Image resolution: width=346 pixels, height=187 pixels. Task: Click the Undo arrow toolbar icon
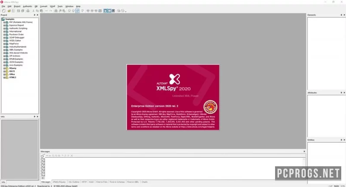[47, 11]
